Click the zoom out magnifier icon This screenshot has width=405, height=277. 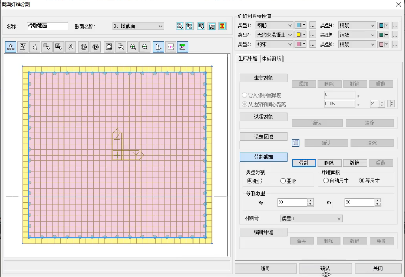tap(145, 47)
